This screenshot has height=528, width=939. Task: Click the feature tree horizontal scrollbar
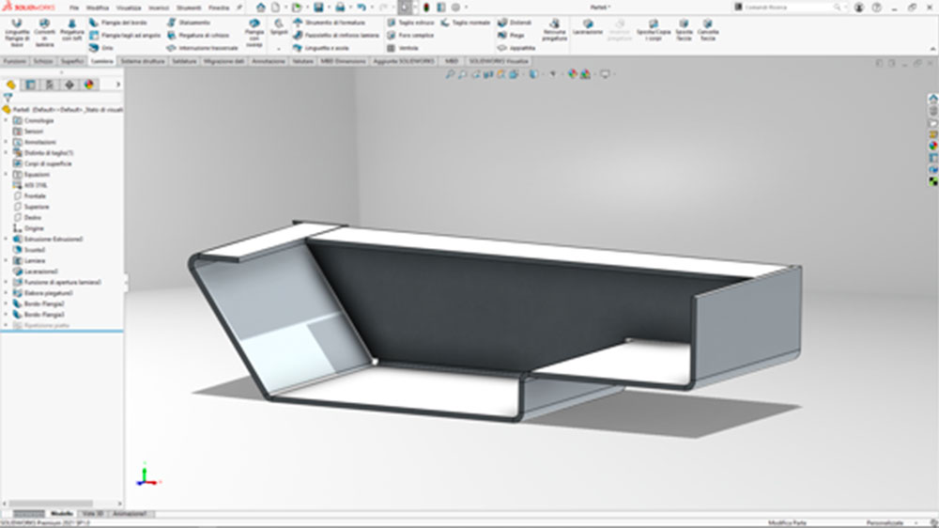pos(51,504)
